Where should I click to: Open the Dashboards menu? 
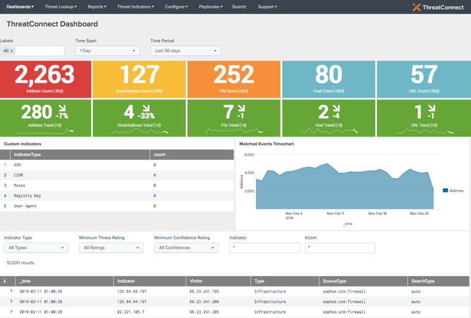tap(20, 7)
